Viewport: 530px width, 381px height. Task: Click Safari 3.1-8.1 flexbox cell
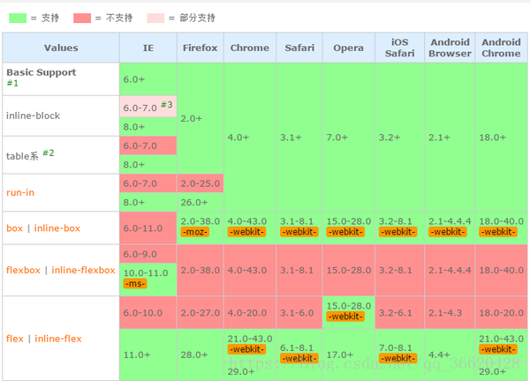(299, 270)
